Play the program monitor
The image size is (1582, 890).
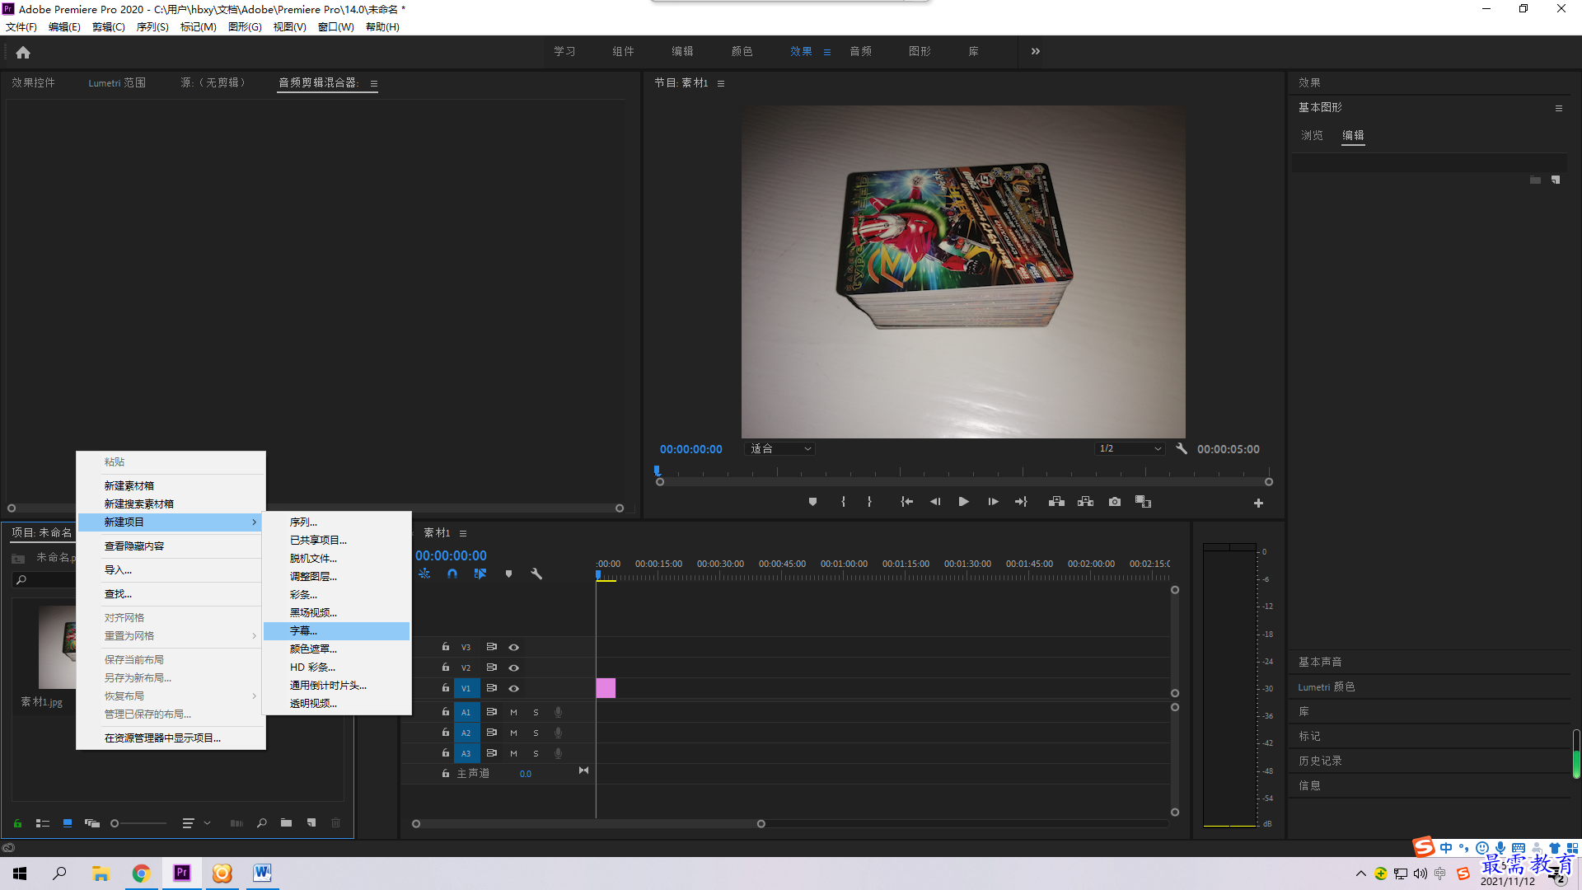[x=963, y=502]
